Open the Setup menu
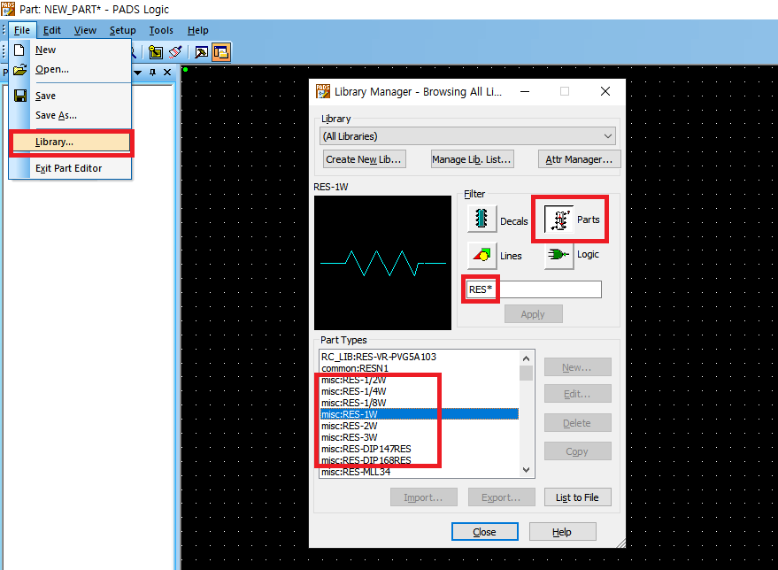The image size is (778, 570). [x=122, y=30]
